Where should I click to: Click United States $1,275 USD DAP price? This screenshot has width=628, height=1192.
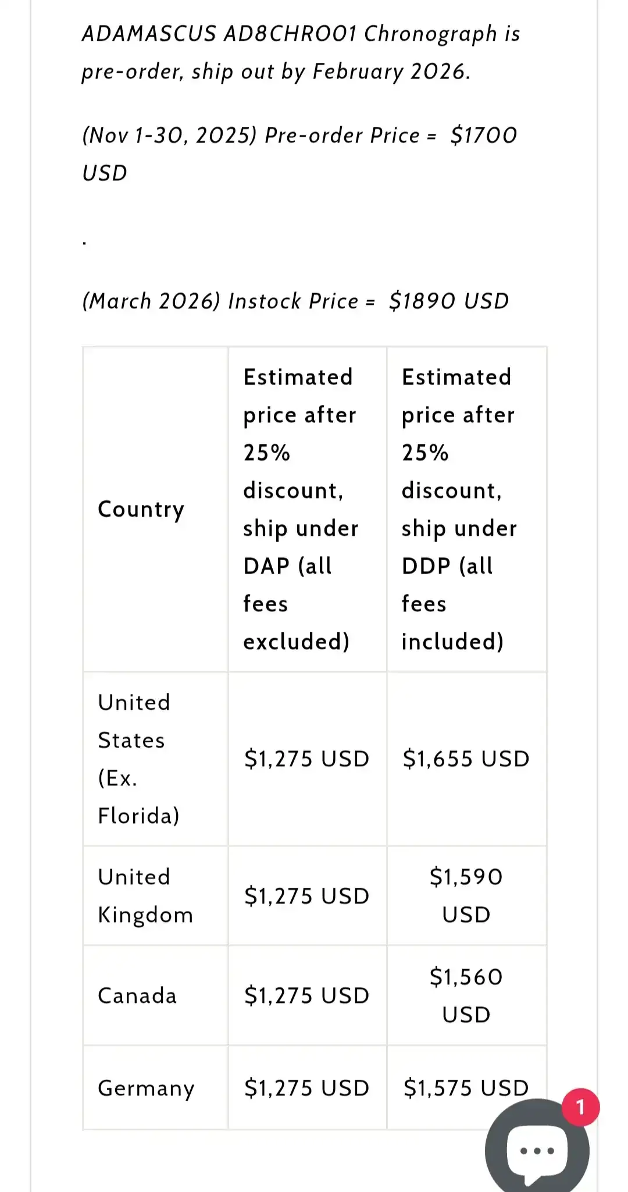306,759
